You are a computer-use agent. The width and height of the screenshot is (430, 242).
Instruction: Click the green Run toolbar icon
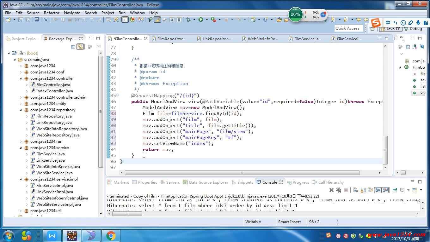click(x=201, y=20)
